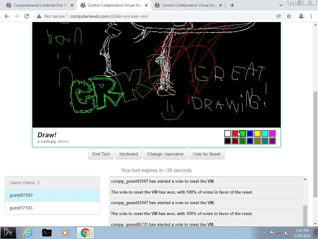
Task: Open the Start button on taskbar
Action: tap(8, 233)
